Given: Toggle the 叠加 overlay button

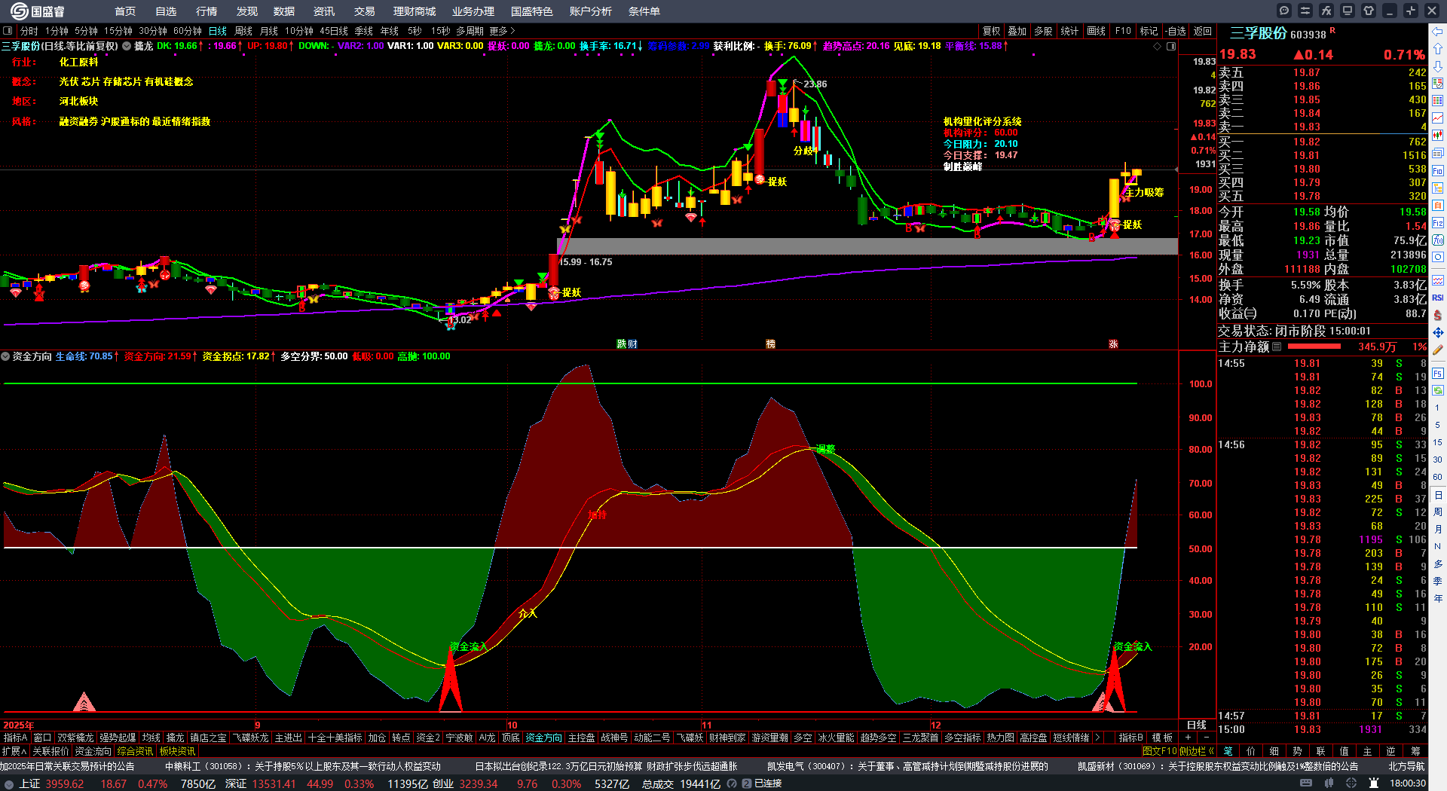Looking at the screenshot, I should 1017,31.
